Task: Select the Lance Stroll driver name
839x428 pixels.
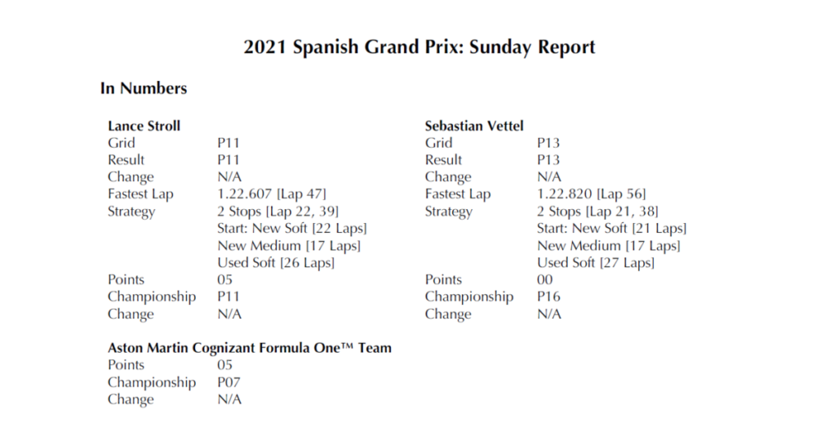Action: coord(144,125)
